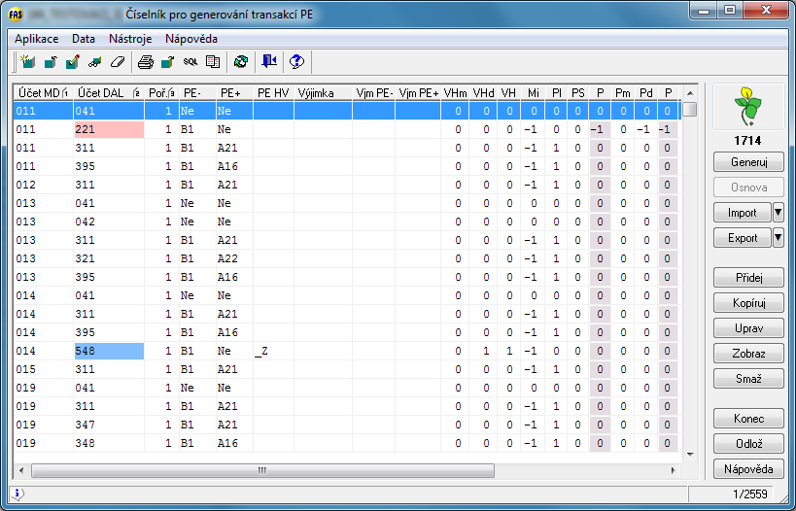Viewport: 796px width, 511px height.
Task: Click the green refresh arrows icon
Action: pyautogui.click(x=240, y=62)
